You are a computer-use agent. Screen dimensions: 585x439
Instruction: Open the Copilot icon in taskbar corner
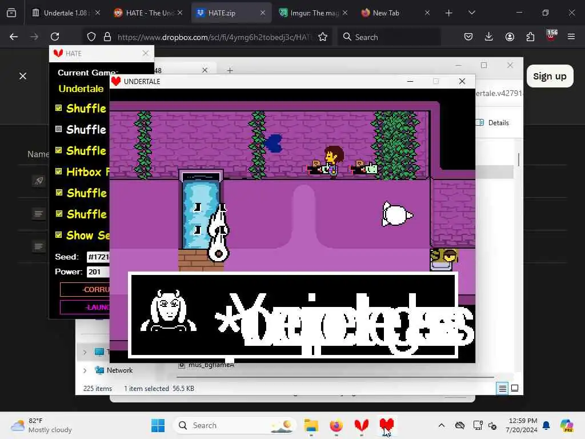(x=567, y=425)
